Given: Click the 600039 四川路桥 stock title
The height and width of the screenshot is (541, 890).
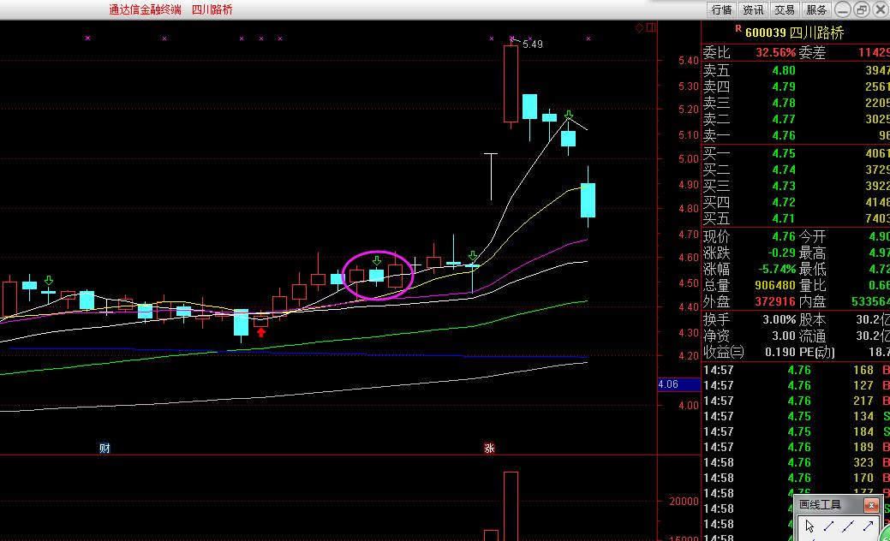Looking at the screenshot, I should pos(794,33).
